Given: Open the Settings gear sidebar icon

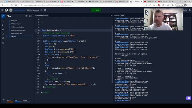Looking at the screenshot, I should tap(3, 38).
